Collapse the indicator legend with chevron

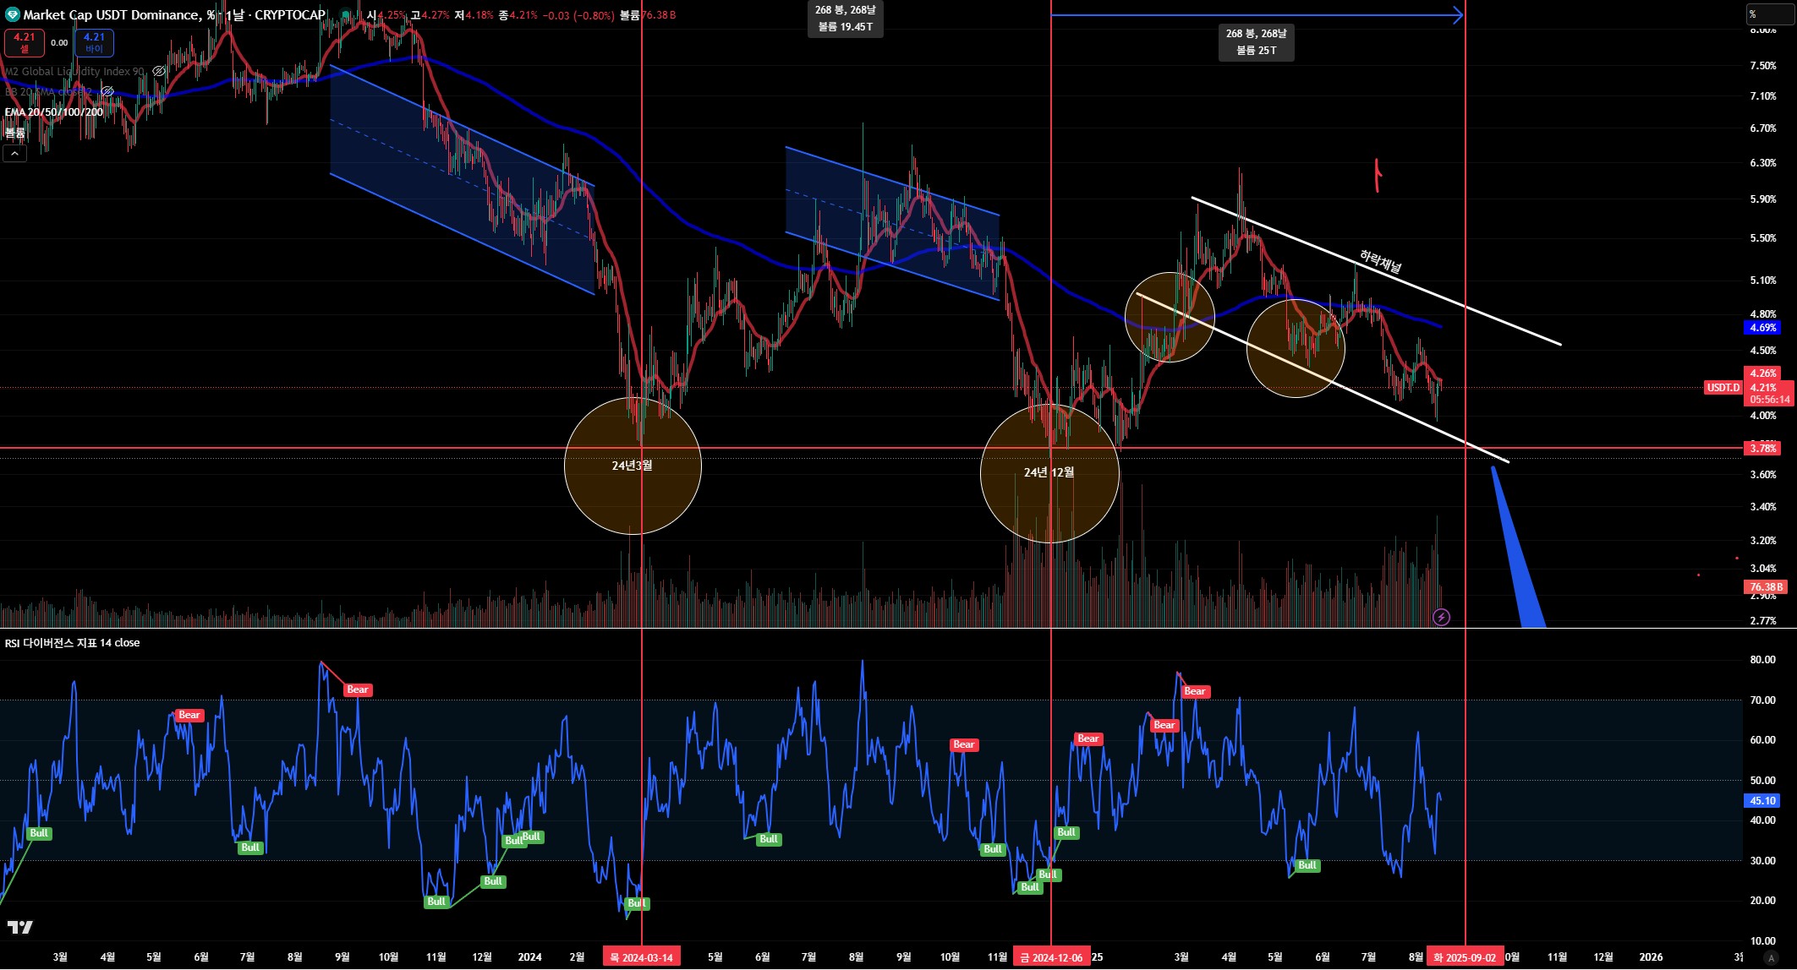[14, 153]
